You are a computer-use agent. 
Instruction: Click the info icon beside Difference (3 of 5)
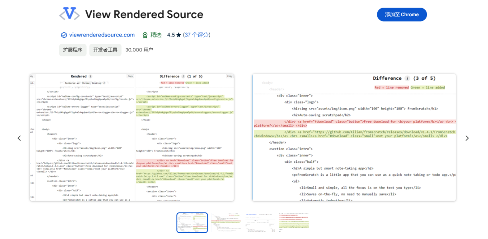407,78
